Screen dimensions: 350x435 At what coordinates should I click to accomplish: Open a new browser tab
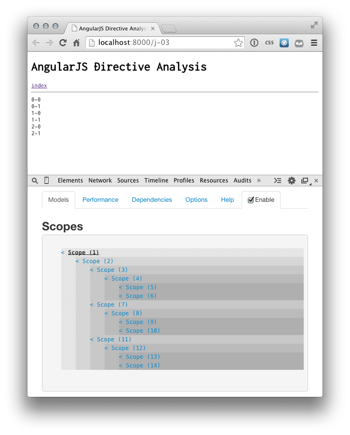168,28
